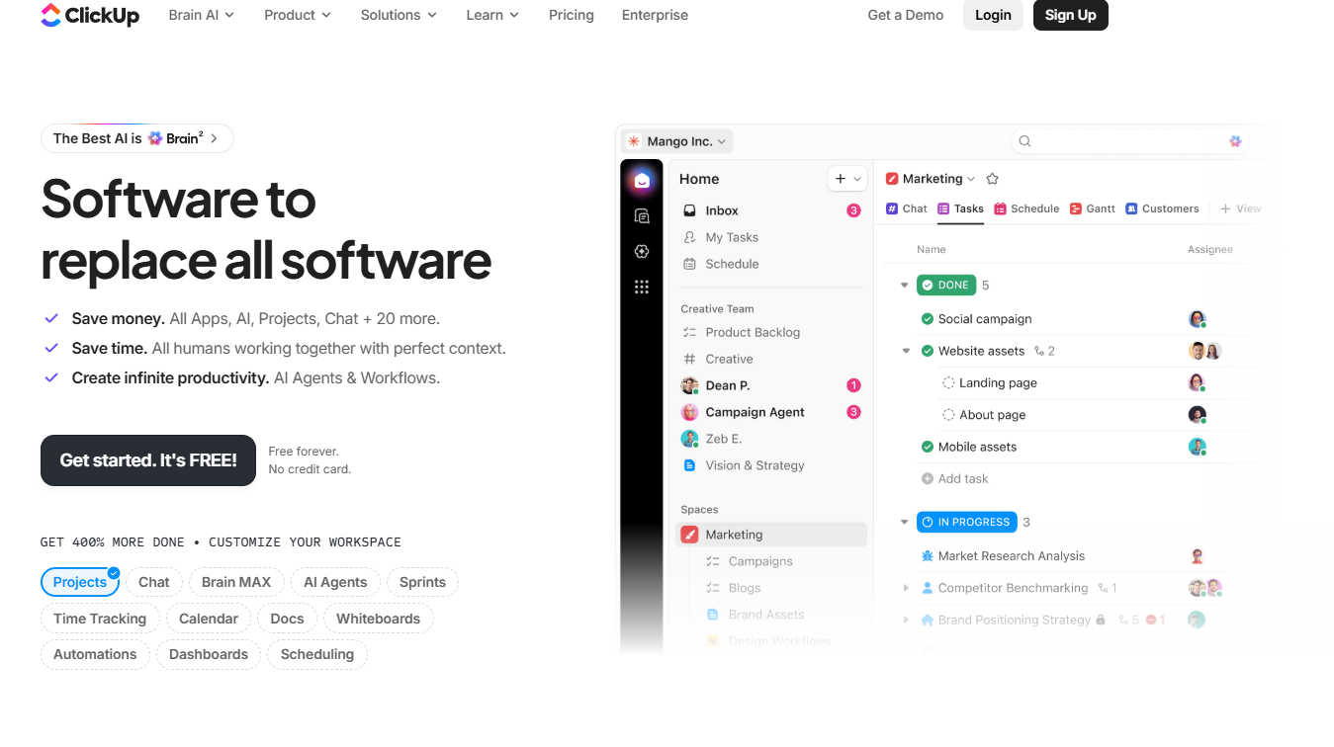Viewport: 1334px width, 747px height.
Task: Click the plus icon in the Home panel
Action: [x=841, y=179]
